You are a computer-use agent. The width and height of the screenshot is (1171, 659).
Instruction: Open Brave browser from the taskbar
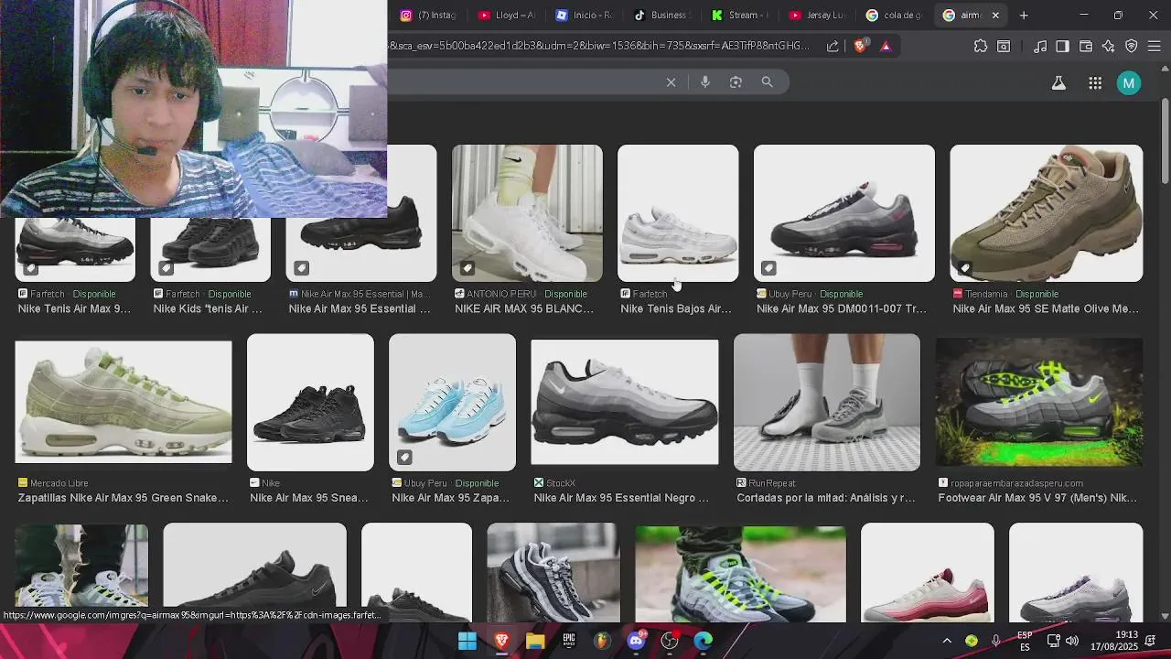click(501, 641)
